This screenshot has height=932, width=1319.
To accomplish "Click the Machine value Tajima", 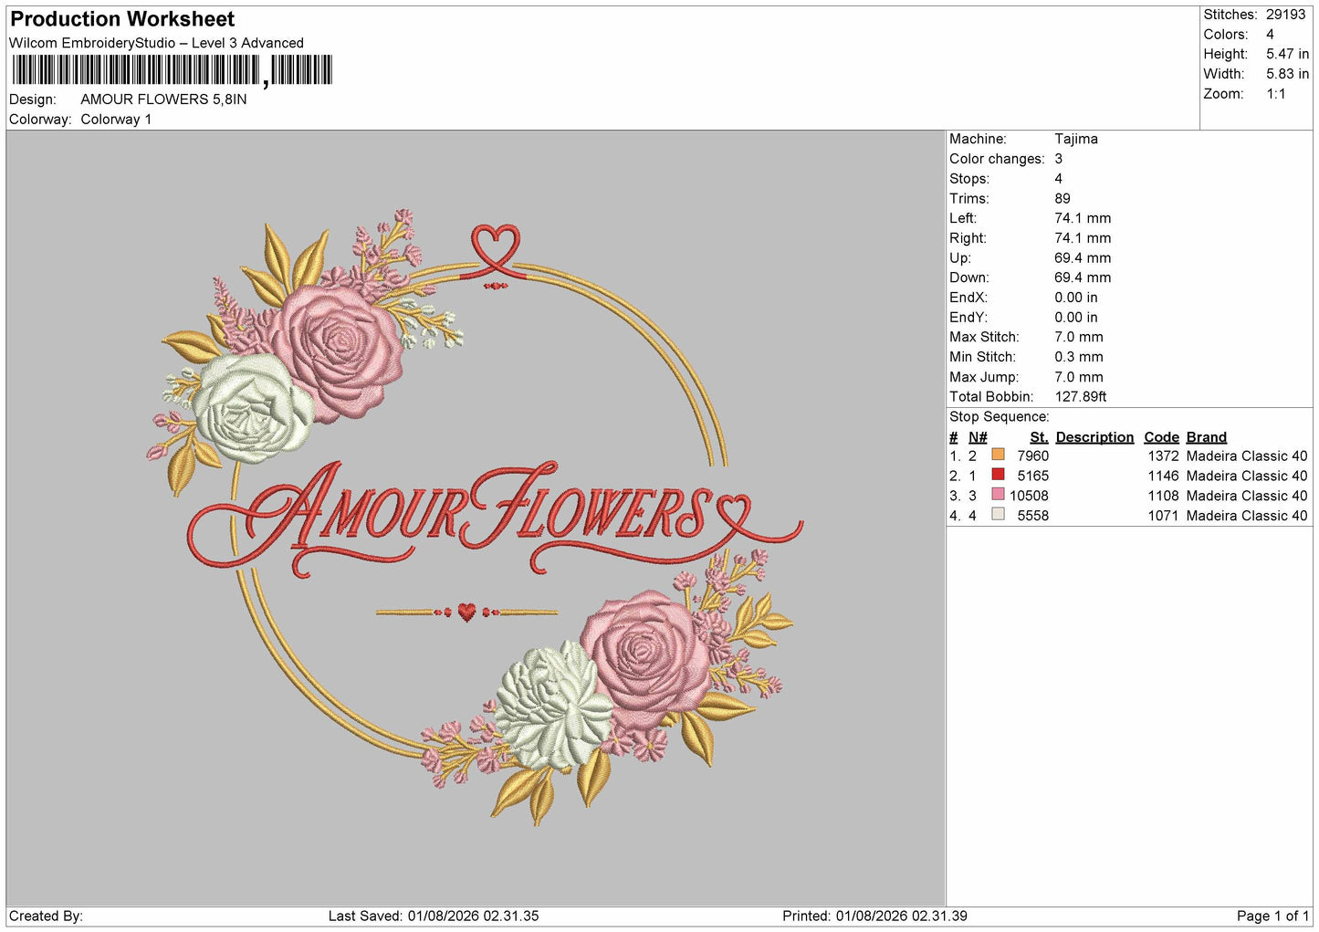I will [x=1076, y=139].
